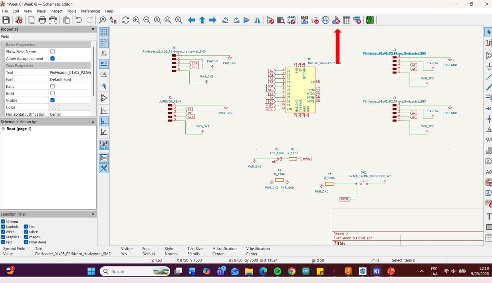Collapse the Basic Properties section
492x283 pixels.
(x=2, y=45)
